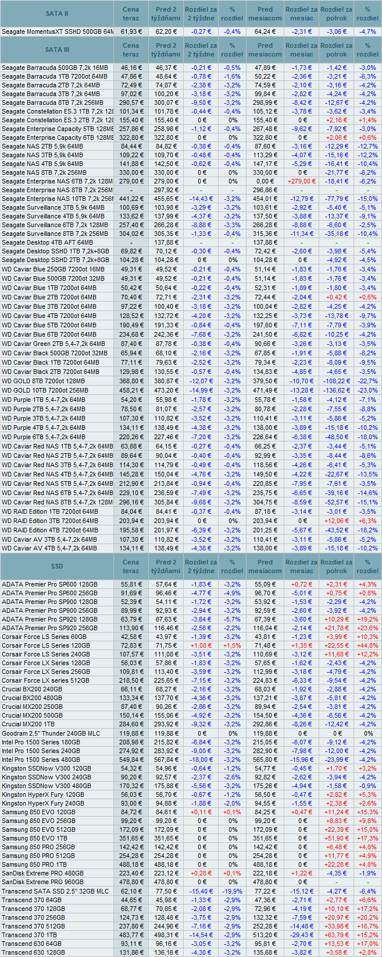Click the -108,22 € half-year difference value

click(x=337, y=381)
